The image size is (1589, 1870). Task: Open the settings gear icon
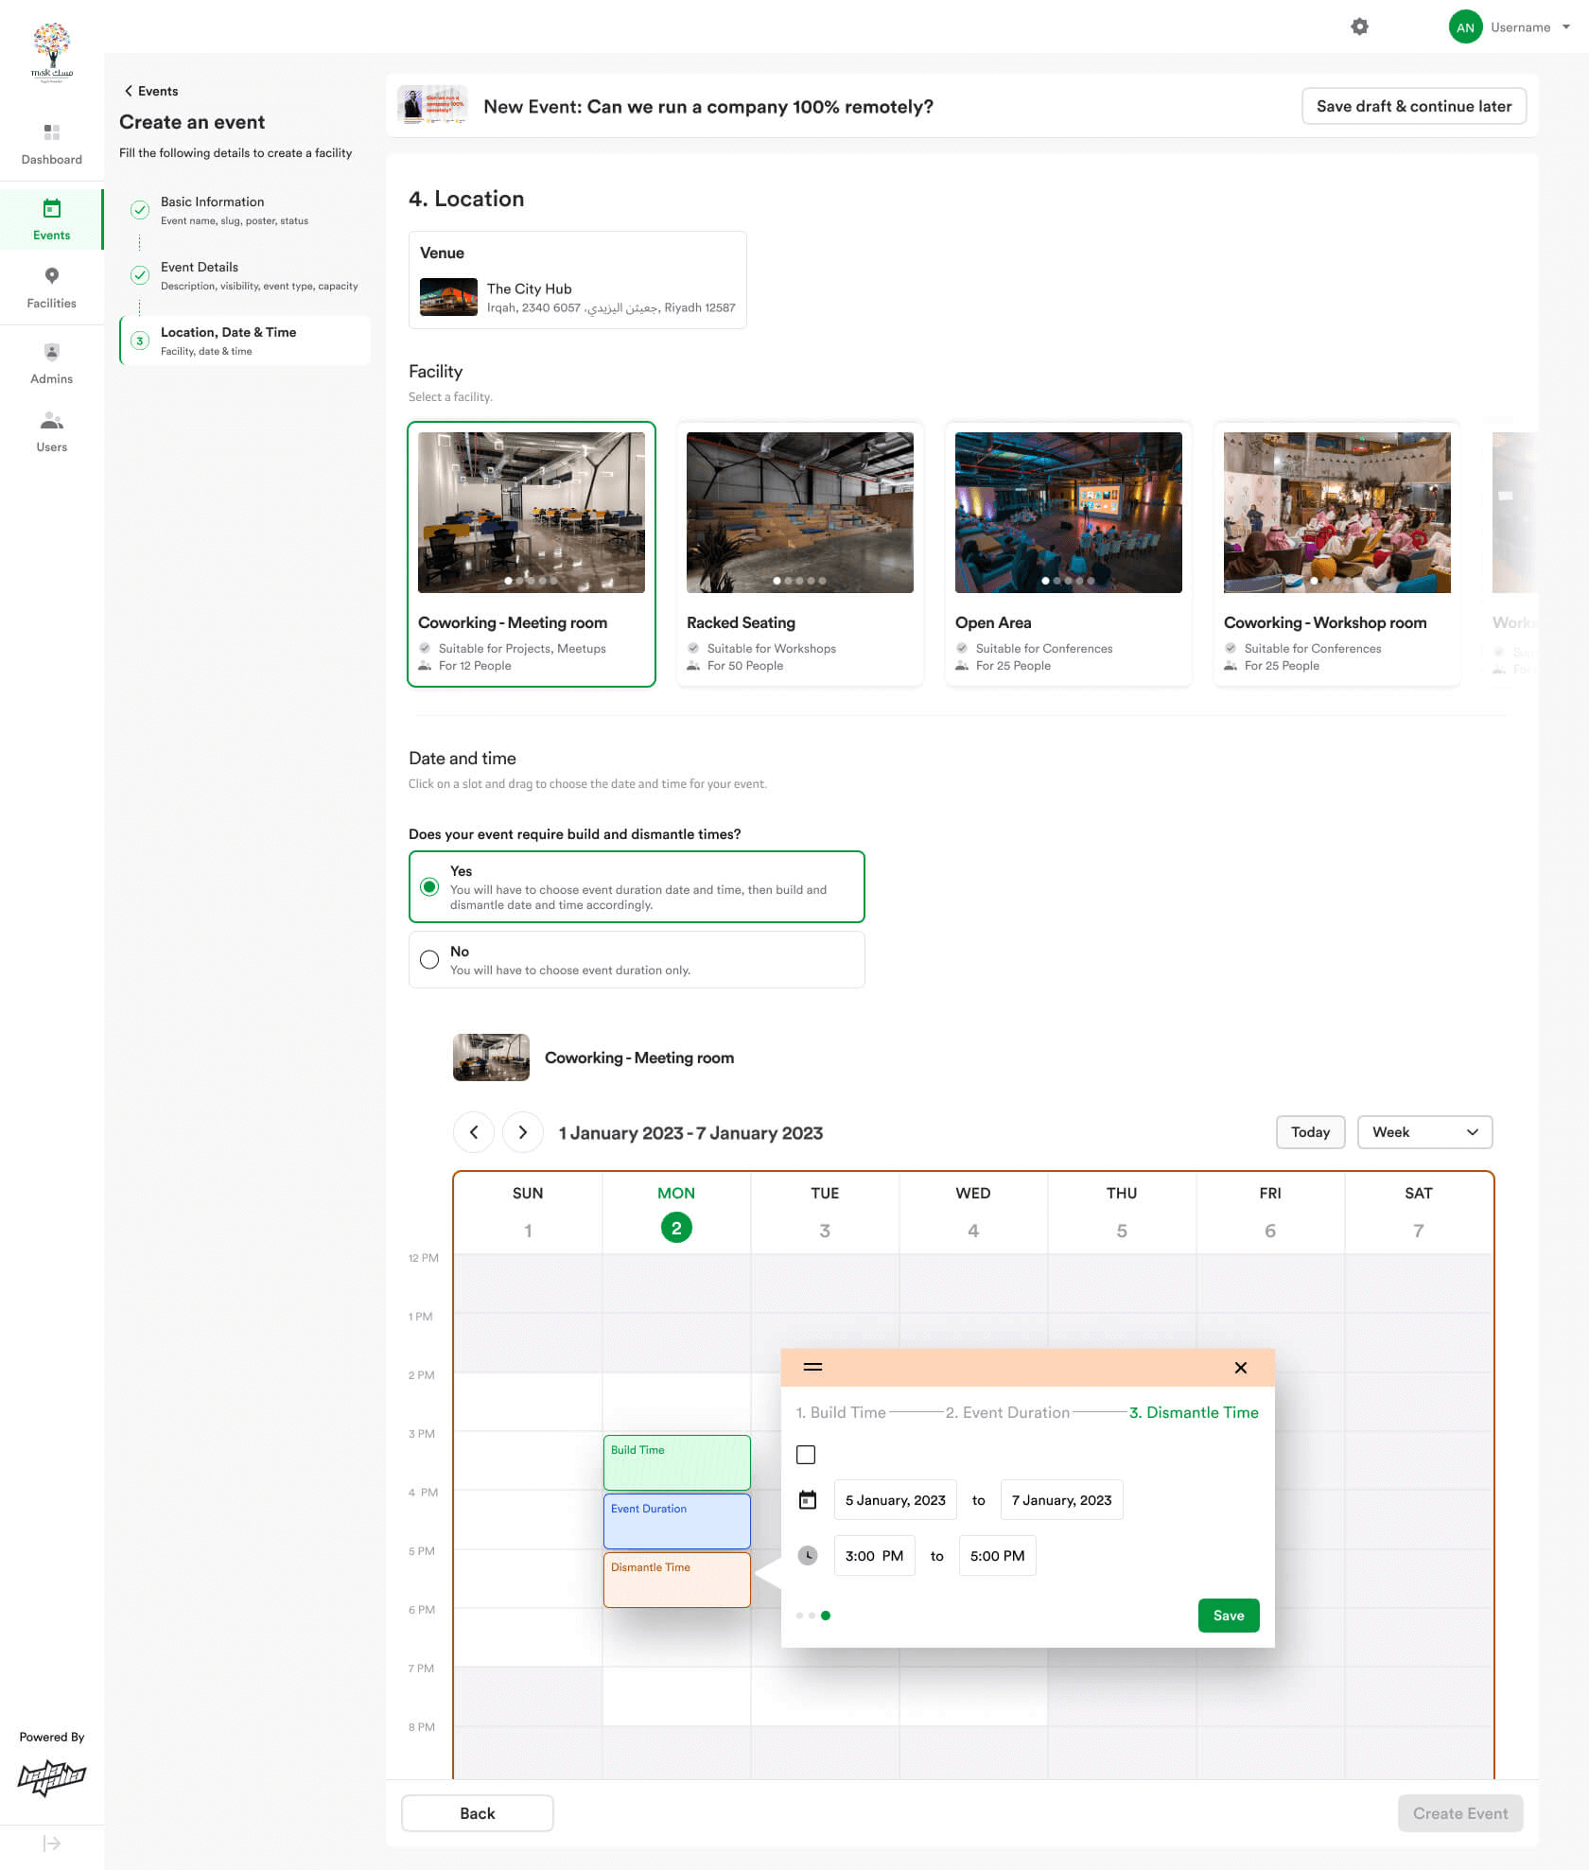(1359, 27)
